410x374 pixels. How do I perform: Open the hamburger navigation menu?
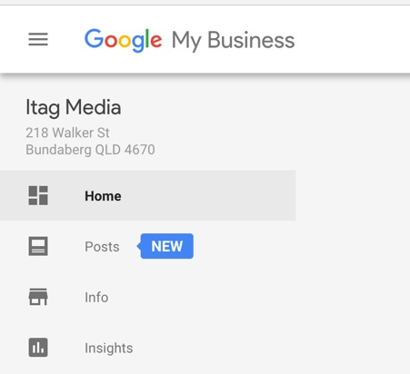[x=38, y=39]
